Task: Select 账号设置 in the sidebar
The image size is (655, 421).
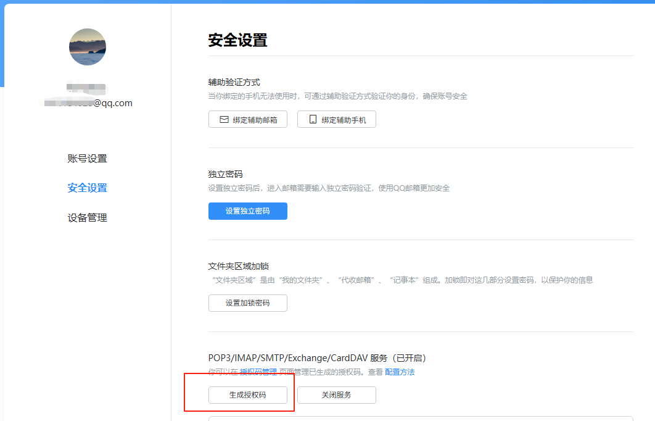Action: pos(87,158)
